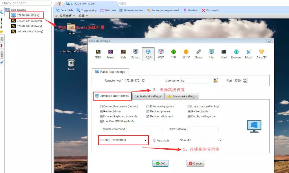Image resolution: width=289 pixels, height=173 pixels.
Task: Toggle Redirect ports checkbox
Action: [x=189, y=111]
